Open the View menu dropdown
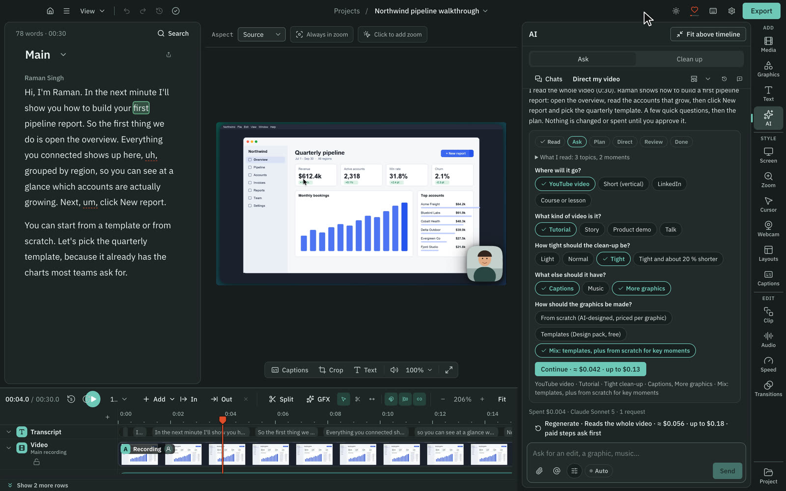The width and height of the screenshot is (786, 491). pos(92,11)
